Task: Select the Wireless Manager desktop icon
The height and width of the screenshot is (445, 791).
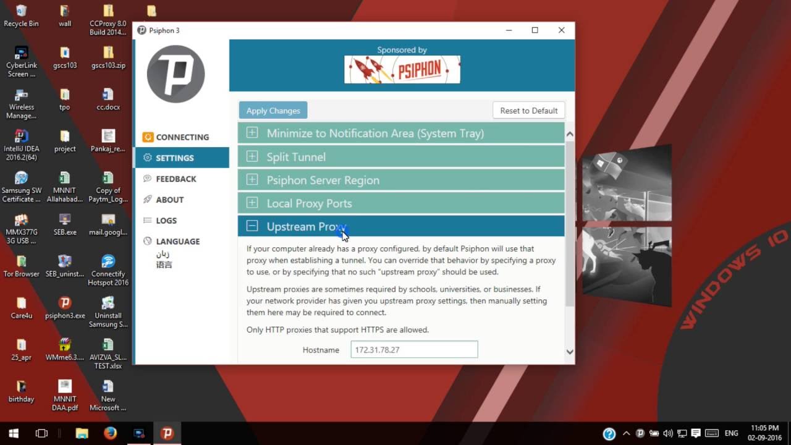Action: coord(21,103)
